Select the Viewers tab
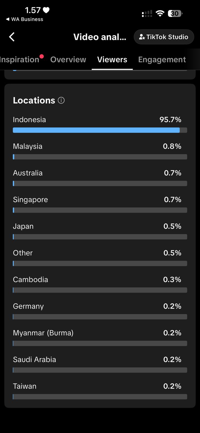This screenshot has width=200, height=433. [x=112, y=60]
